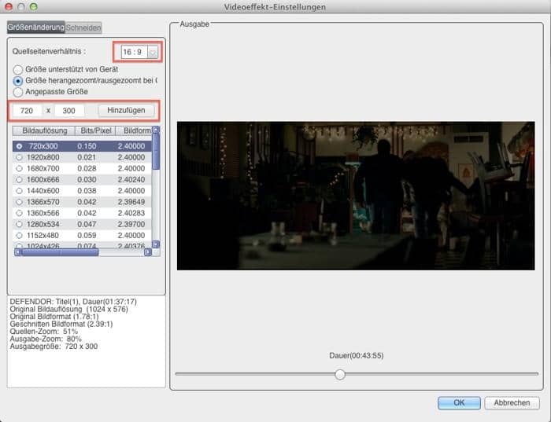Click the width field showing 720
Viewport: 551px width, 422px height.
27,111
